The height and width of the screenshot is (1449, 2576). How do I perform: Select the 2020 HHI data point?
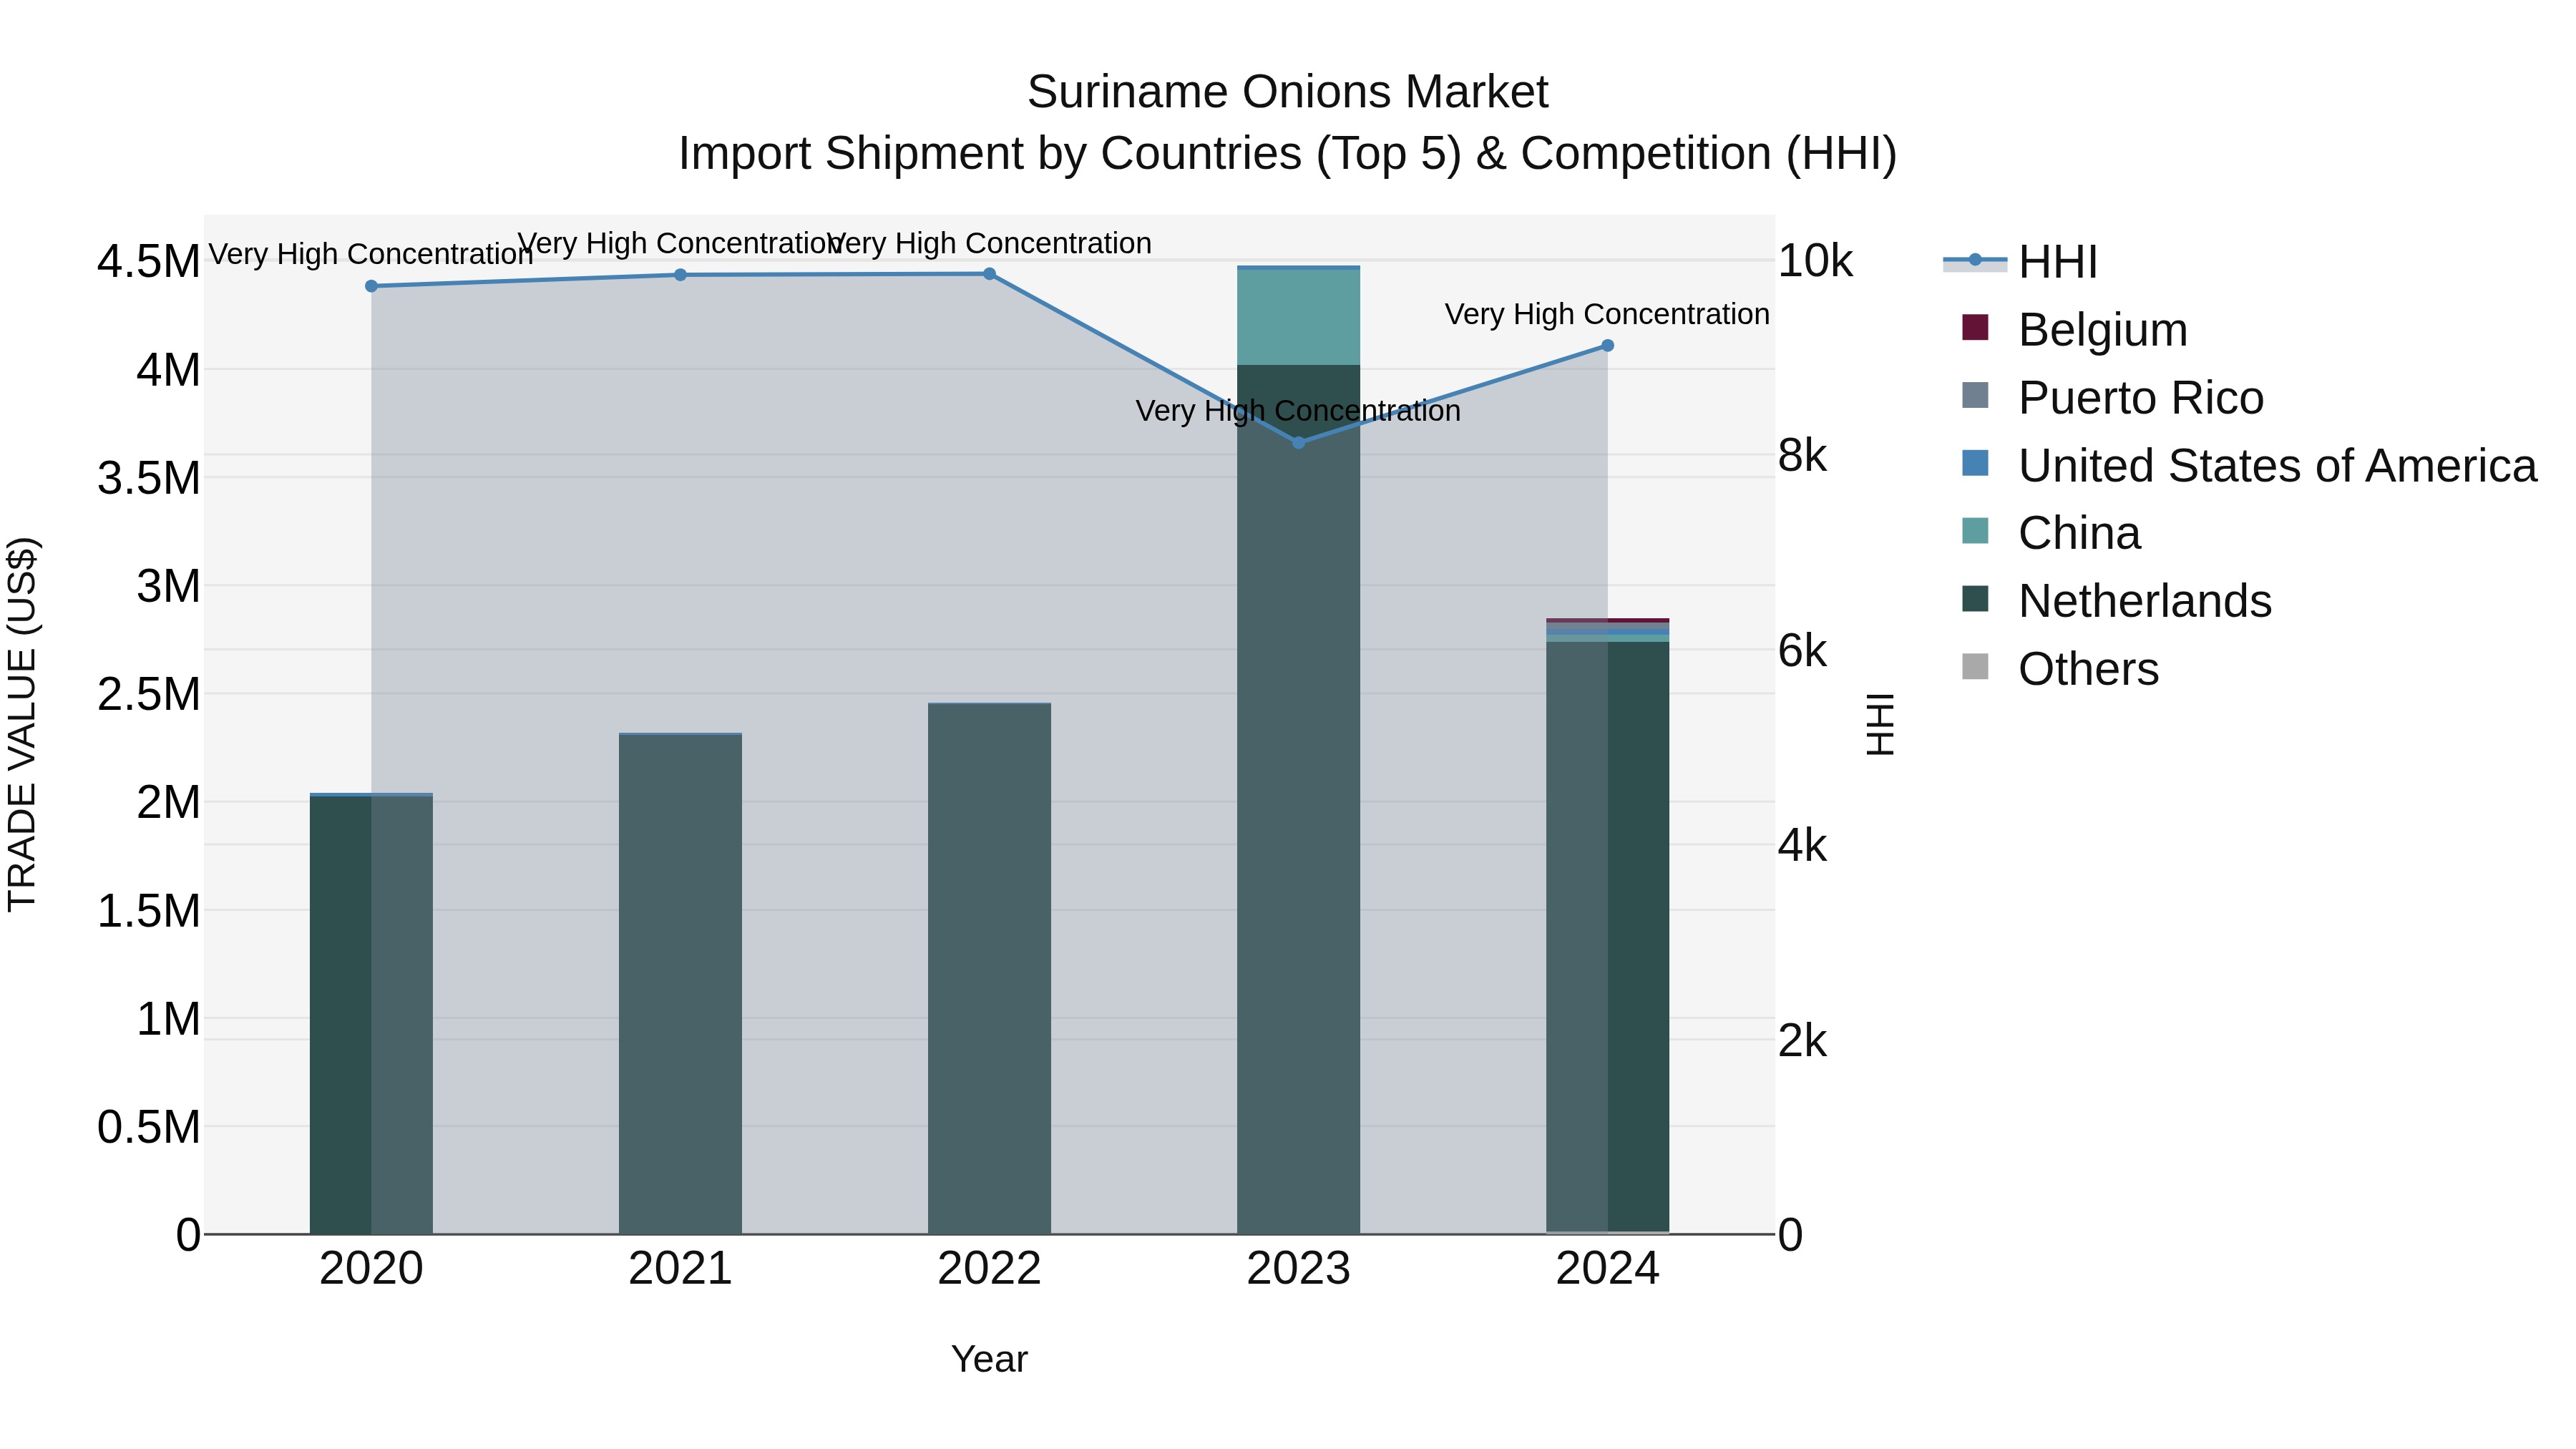click(x=371, y=286)
